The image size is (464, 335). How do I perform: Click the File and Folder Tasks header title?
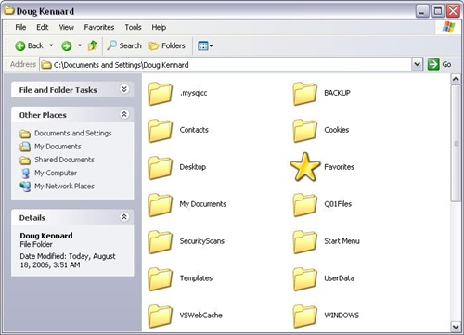pos(58,90)
